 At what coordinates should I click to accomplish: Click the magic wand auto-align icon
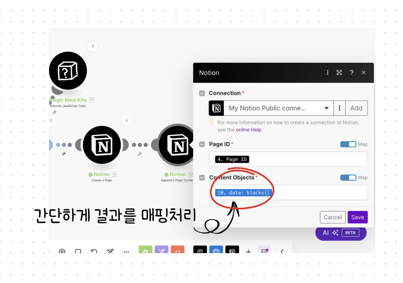[110, 251]
